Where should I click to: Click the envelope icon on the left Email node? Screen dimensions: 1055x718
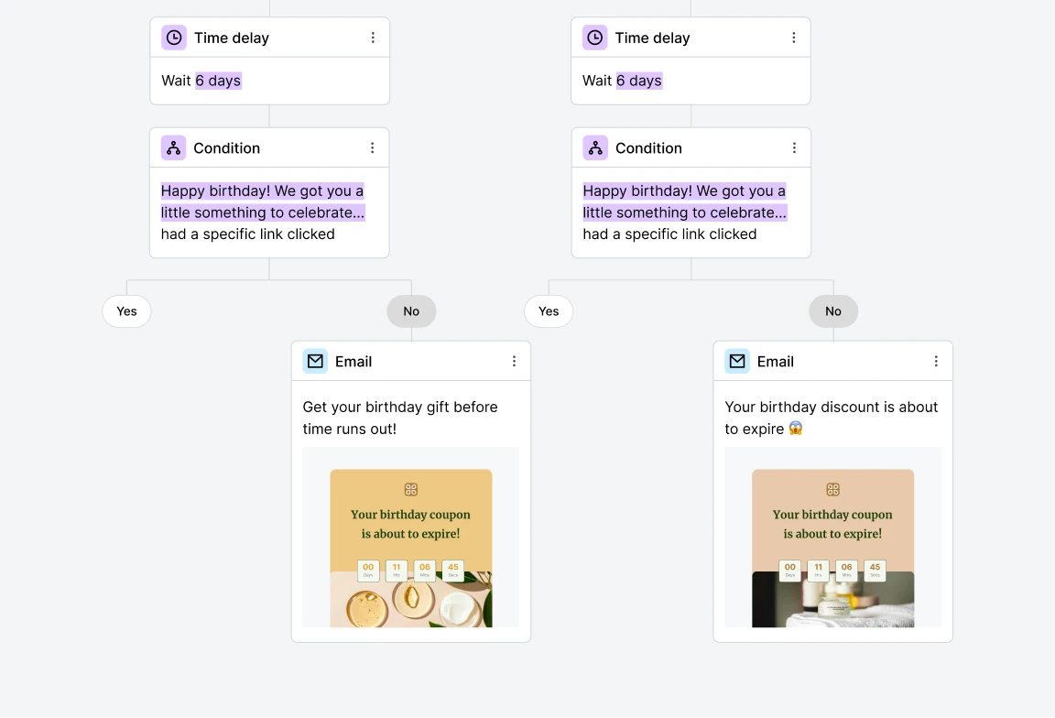pyautogui.click(x=315, y=361)
